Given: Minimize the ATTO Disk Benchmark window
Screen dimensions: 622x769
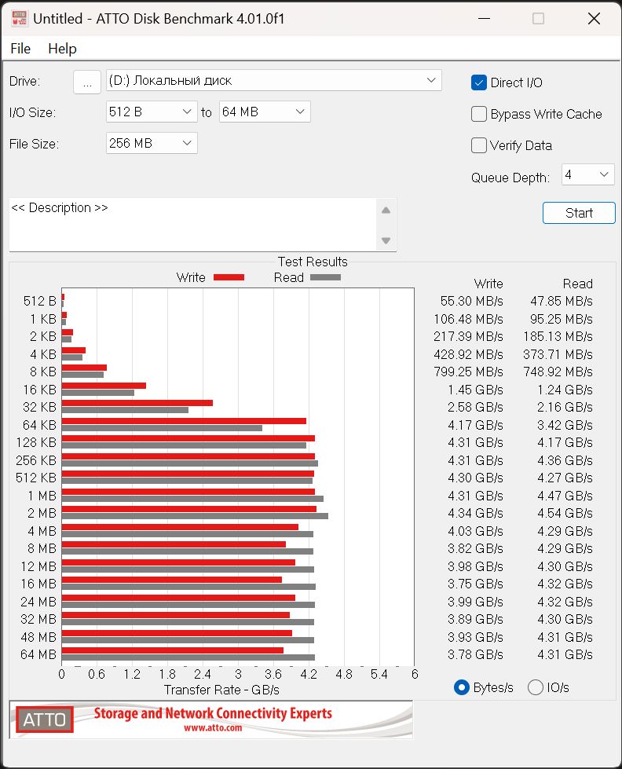Looking at the screenshot, I should tap(484, 19).
